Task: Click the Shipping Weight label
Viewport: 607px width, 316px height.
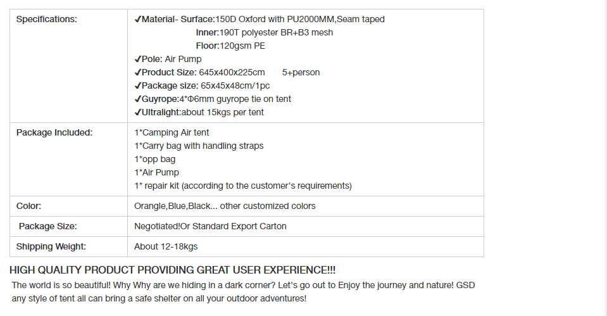Action: point(51,247)
